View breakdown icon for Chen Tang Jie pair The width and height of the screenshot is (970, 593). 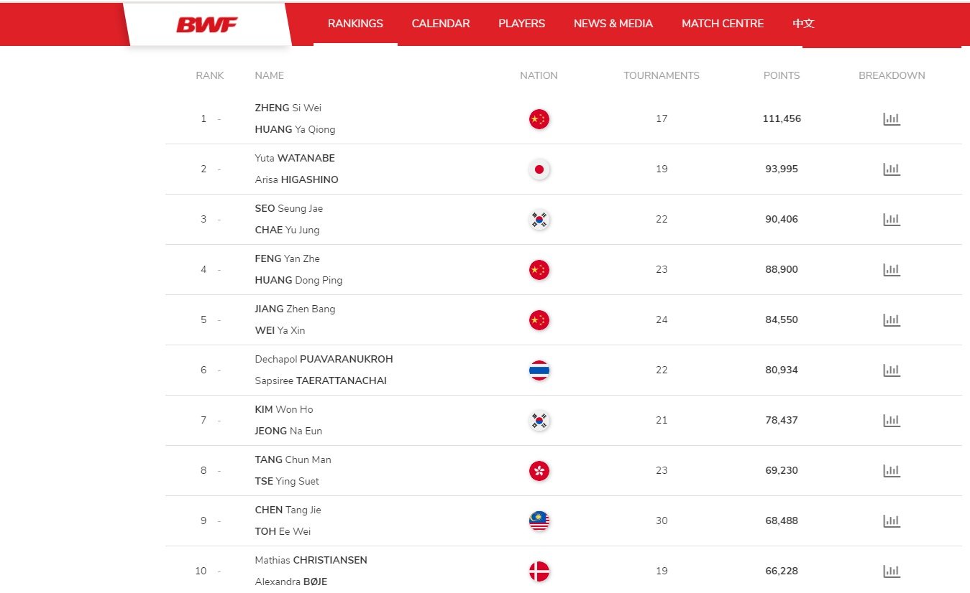(892, 521)
